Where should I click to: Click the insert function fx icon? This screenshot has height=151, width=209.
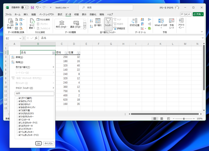tap(36, 38)
